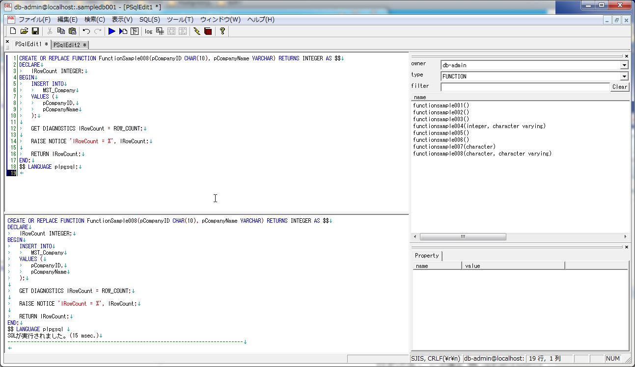This screenshot has width=635, height=367.
Task: Switch to the Property tab in lower panel
Action: [x=426, y=256]
